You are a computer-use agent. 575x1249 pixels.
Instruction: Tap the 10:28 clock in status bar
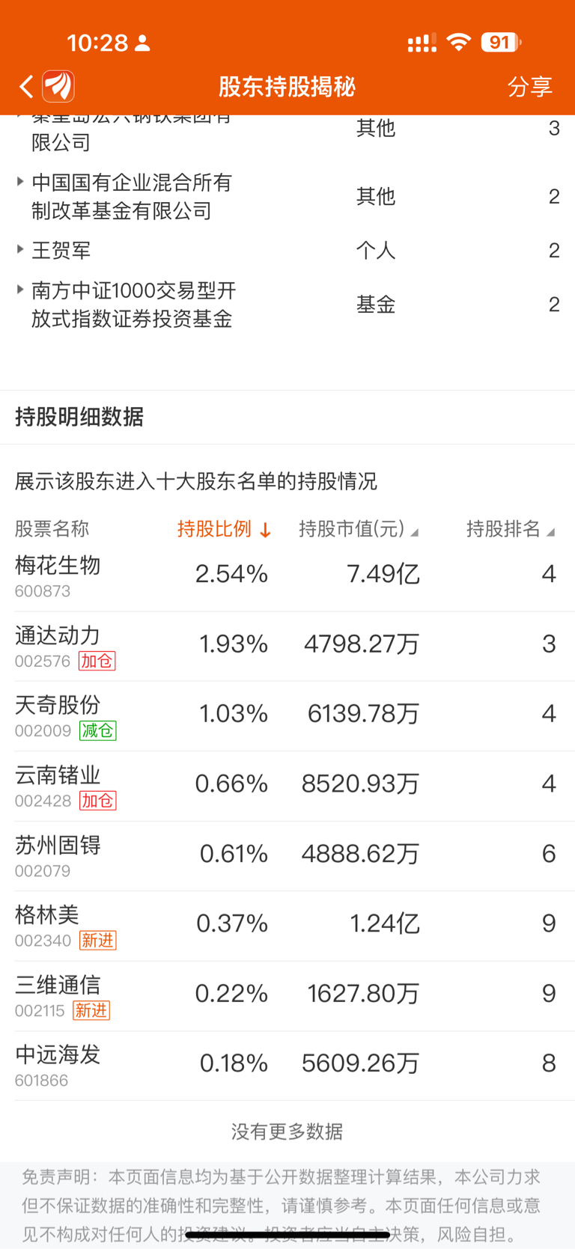[x=97, y=43]
